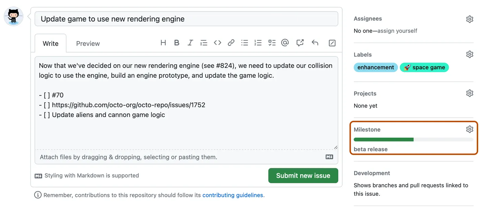Switch to the Preview tab
Screen dimensions: 488x213
coord(88,43)
